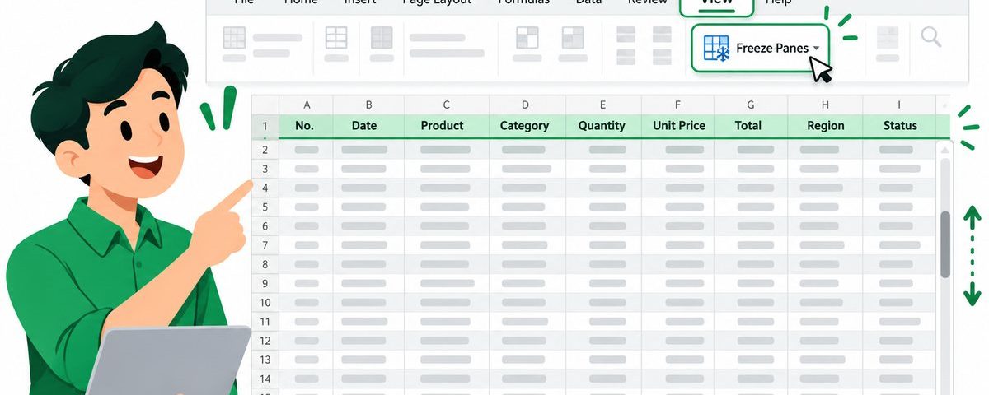Select the Product column cell in row 5

[446, 207]
